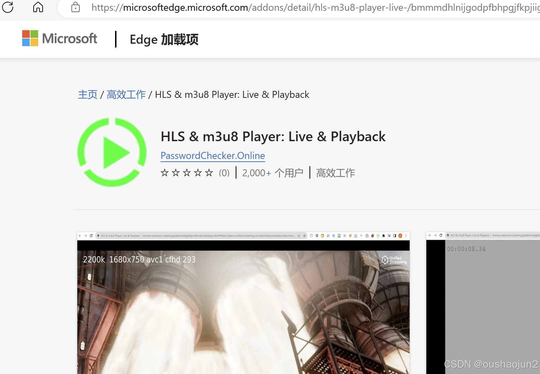Click the green HLS player extension icon

[x=112, y=152]
